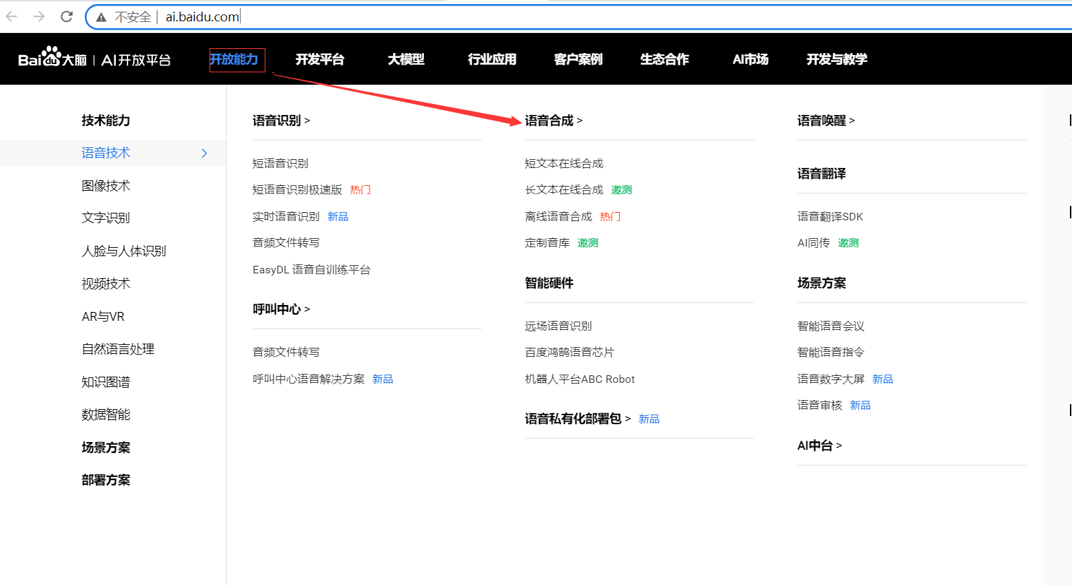Open 呼叫中心语音解决方案

click(x=308, y=379)
